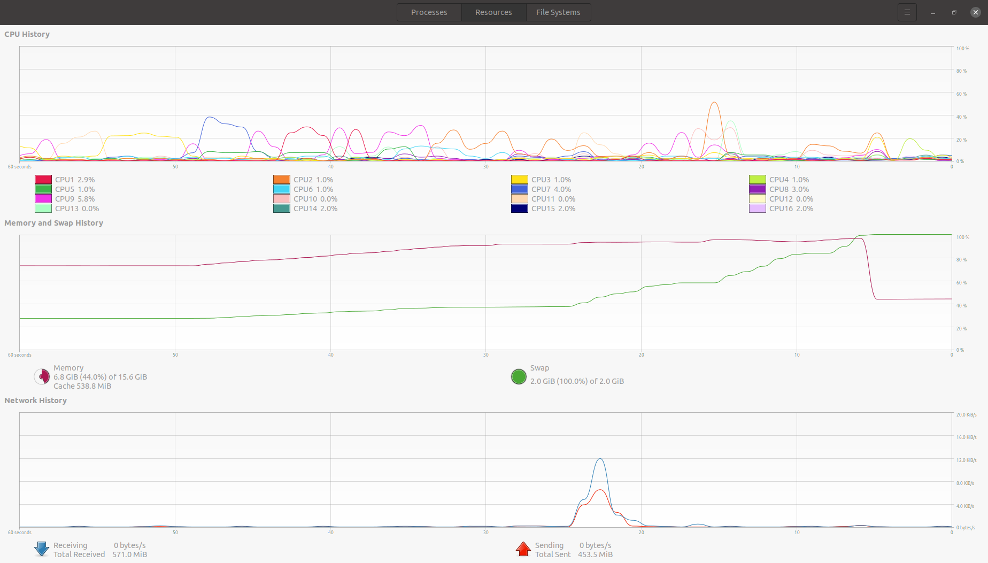Click the blue Receiving download arrow icon
The width and height of the screenshot is (988, 563).
(x=41, y=549)
